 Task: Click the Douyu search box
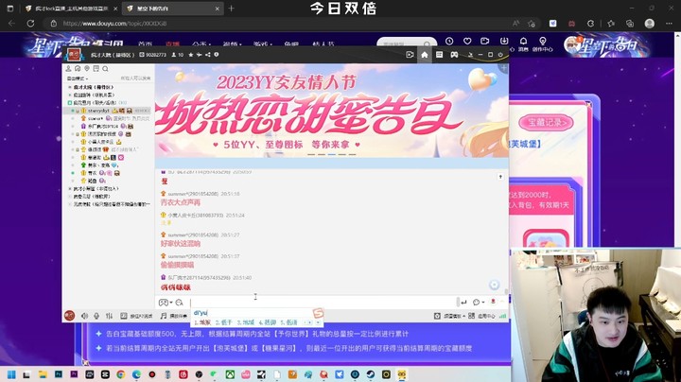click(407, 43)
